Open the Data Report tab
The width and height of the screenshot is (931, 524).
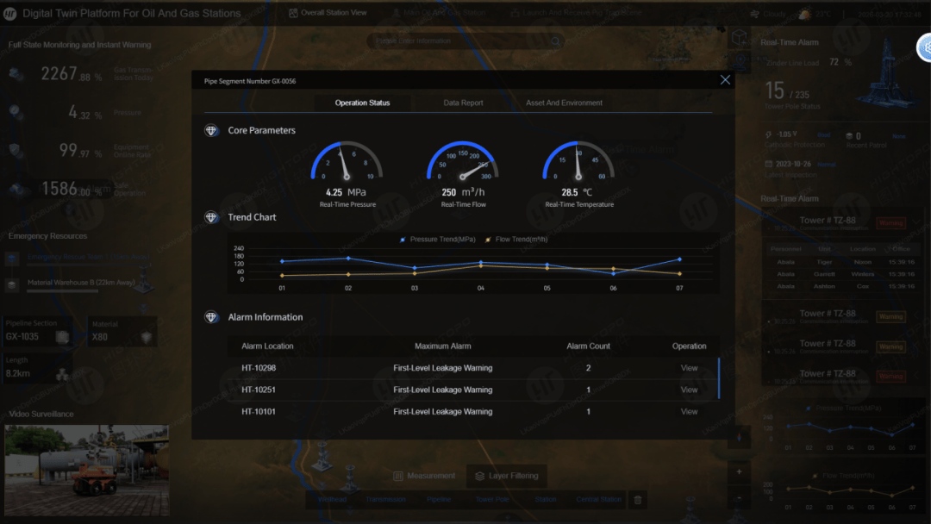(x=463, y=103)
